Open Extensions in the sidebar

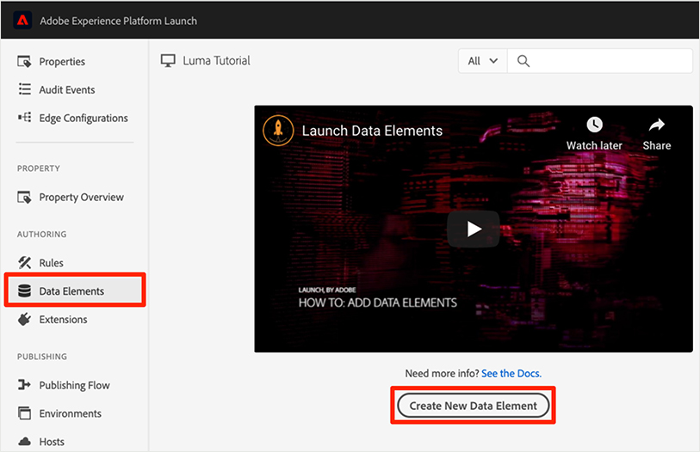pyautogui.click(x=63, y=319)
